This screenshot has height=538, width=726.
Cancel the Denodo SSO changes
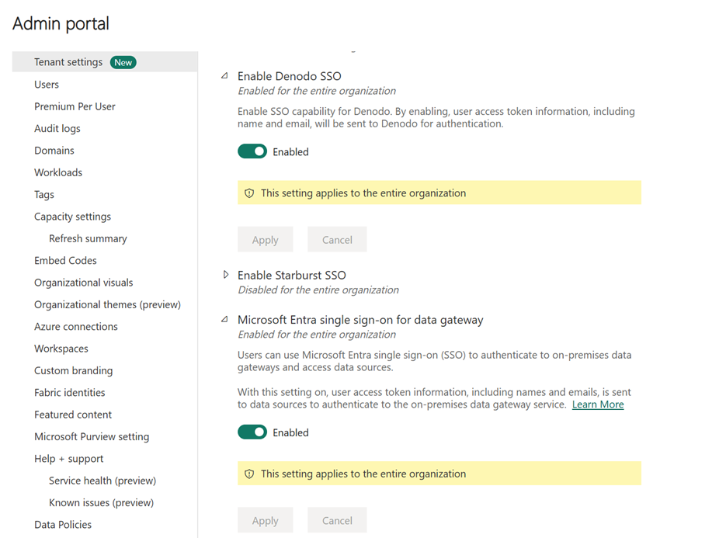[x=337, y=239]
